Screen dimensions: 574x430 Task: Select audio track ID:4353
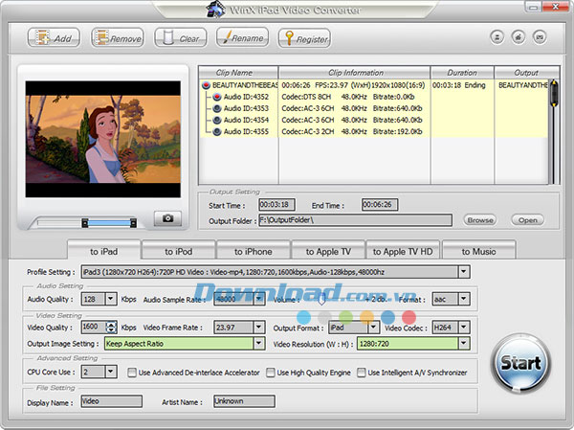(x=217, y=108)
